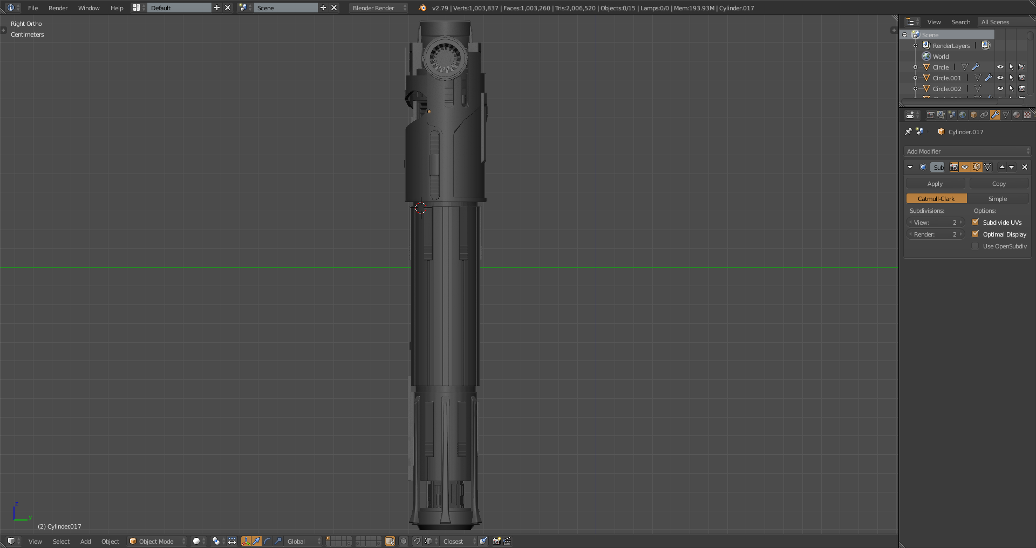Expand the RenderLayers outliner entry
Screen dimensions: 1036x548
pyautogui.click(x=915, y=45)
